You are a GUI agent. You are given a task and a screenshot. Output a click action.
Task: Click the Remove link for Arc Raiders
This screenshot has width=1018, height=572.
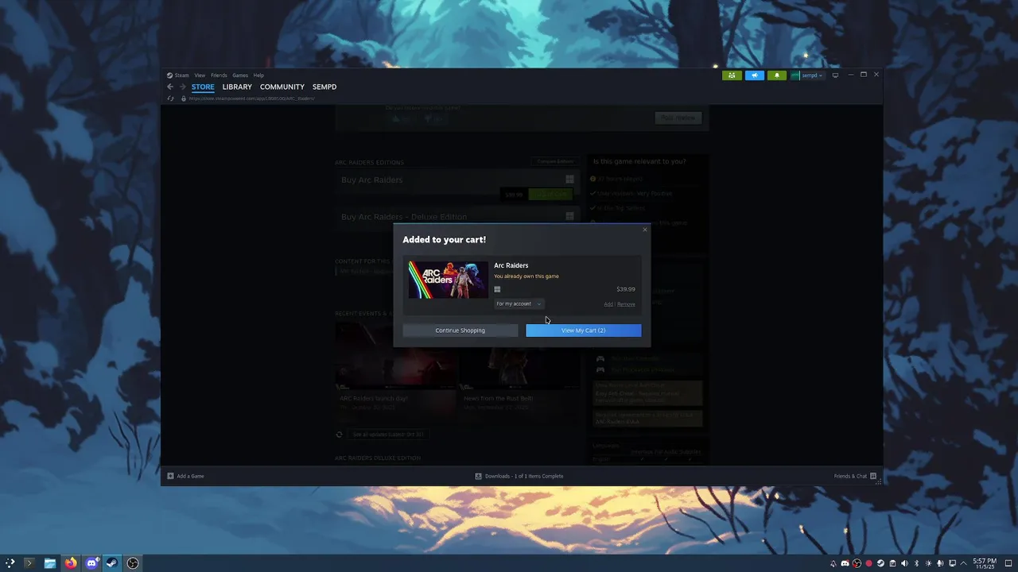tap(626, 304)
